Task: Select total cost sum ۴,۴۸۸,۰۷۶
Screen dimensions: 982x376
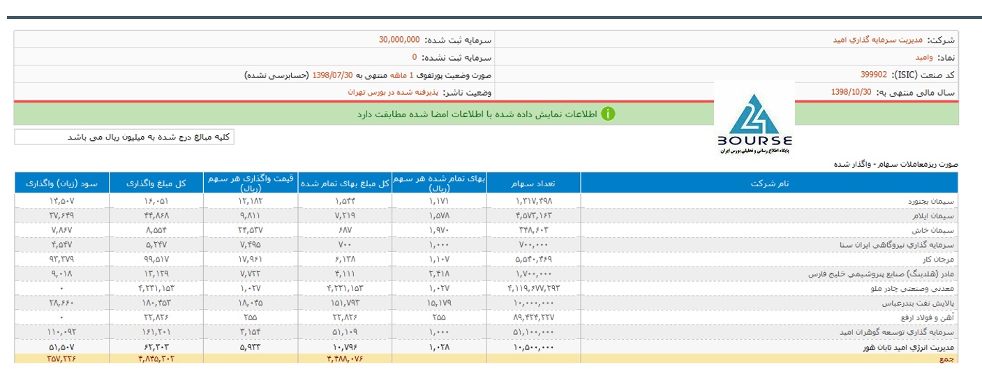Action: [345, 359]
